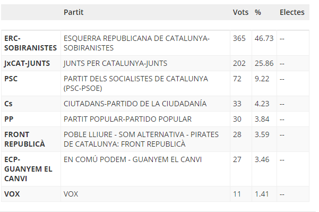Click the bold VOX abbreviation

coord(12,194)
